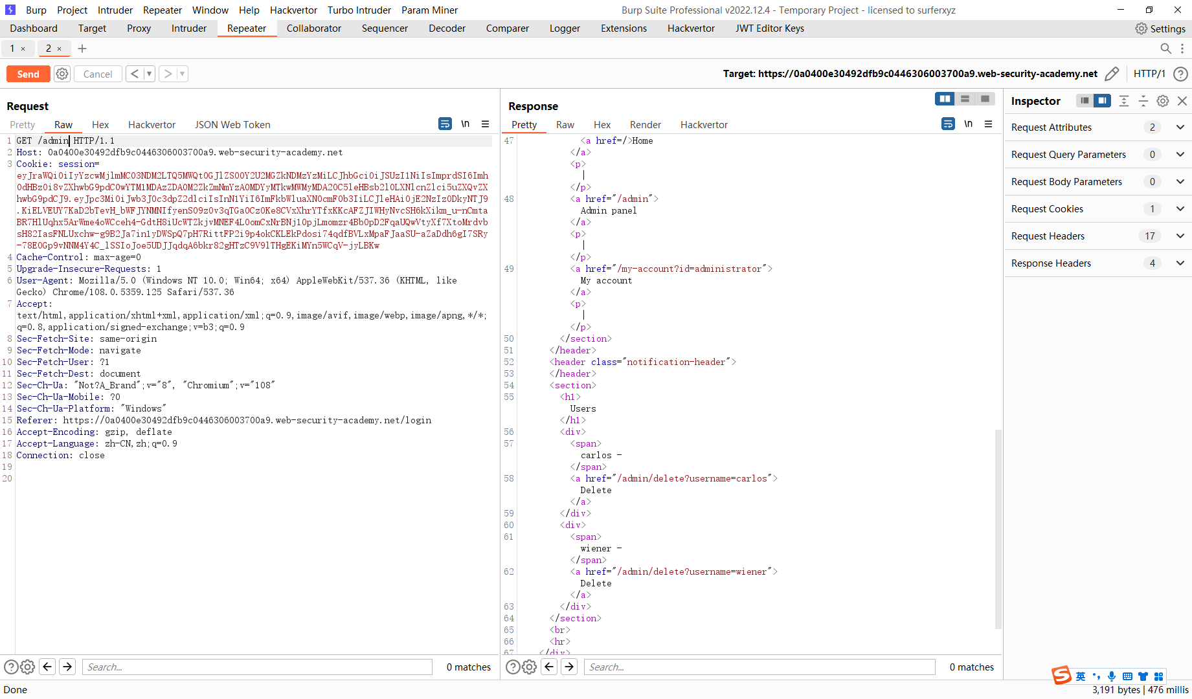Open response search settings gear
Viewport: 1192px width, 699px height.
pyautogui.click(x=529, y=667)
